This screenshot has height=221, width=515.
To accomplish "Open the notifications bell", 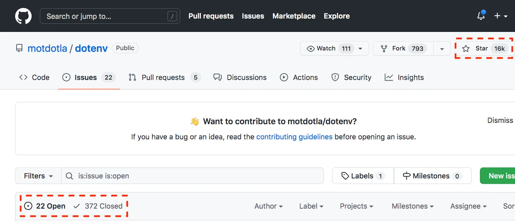I will tap(481, 16).
